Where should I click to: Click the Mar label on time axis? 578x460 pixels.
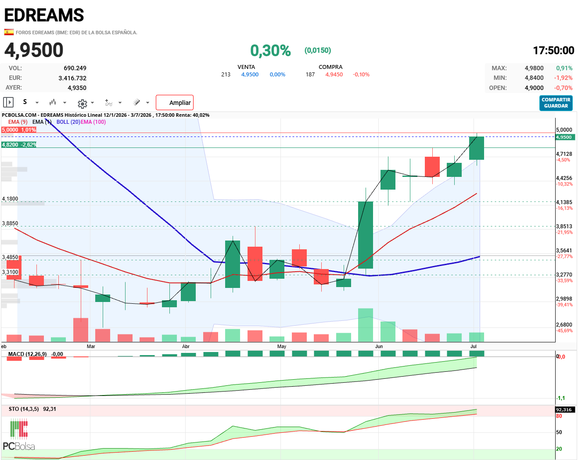click(91, 346)
